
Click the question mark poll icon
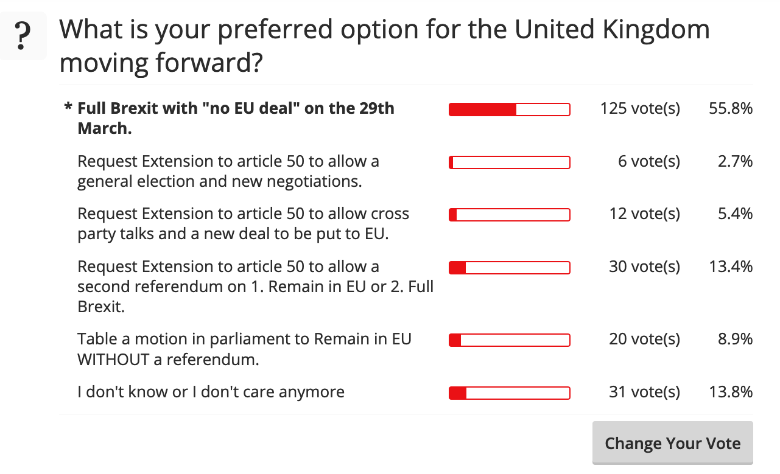click(23, 37)
